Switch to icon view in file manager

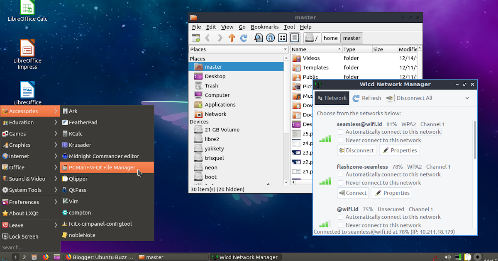tap(283, 38)
